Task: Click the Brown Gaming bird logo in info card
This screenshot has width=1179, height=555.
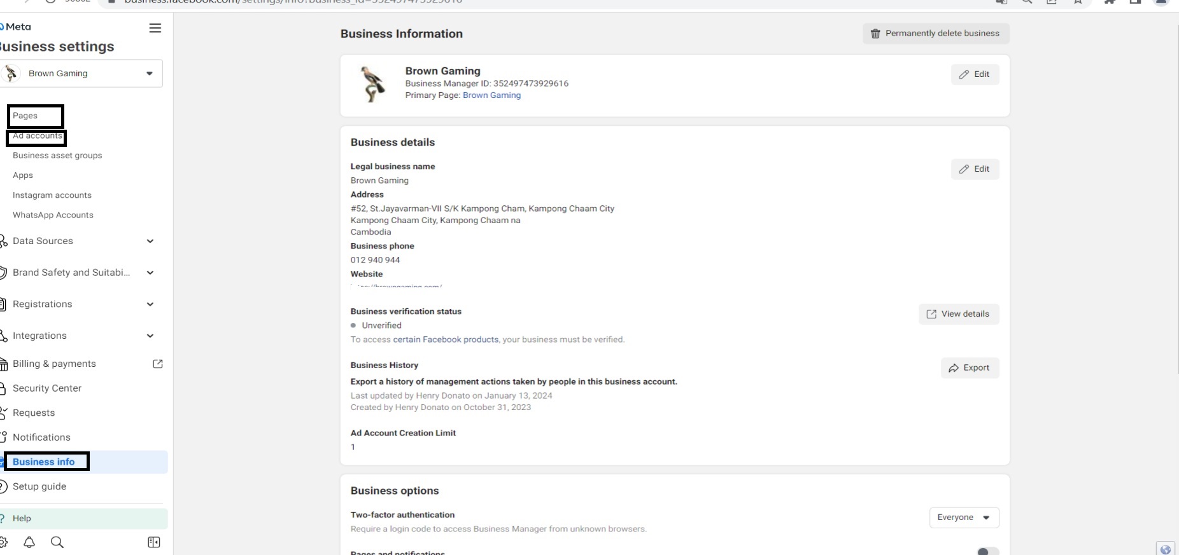Action: [372, 84]
